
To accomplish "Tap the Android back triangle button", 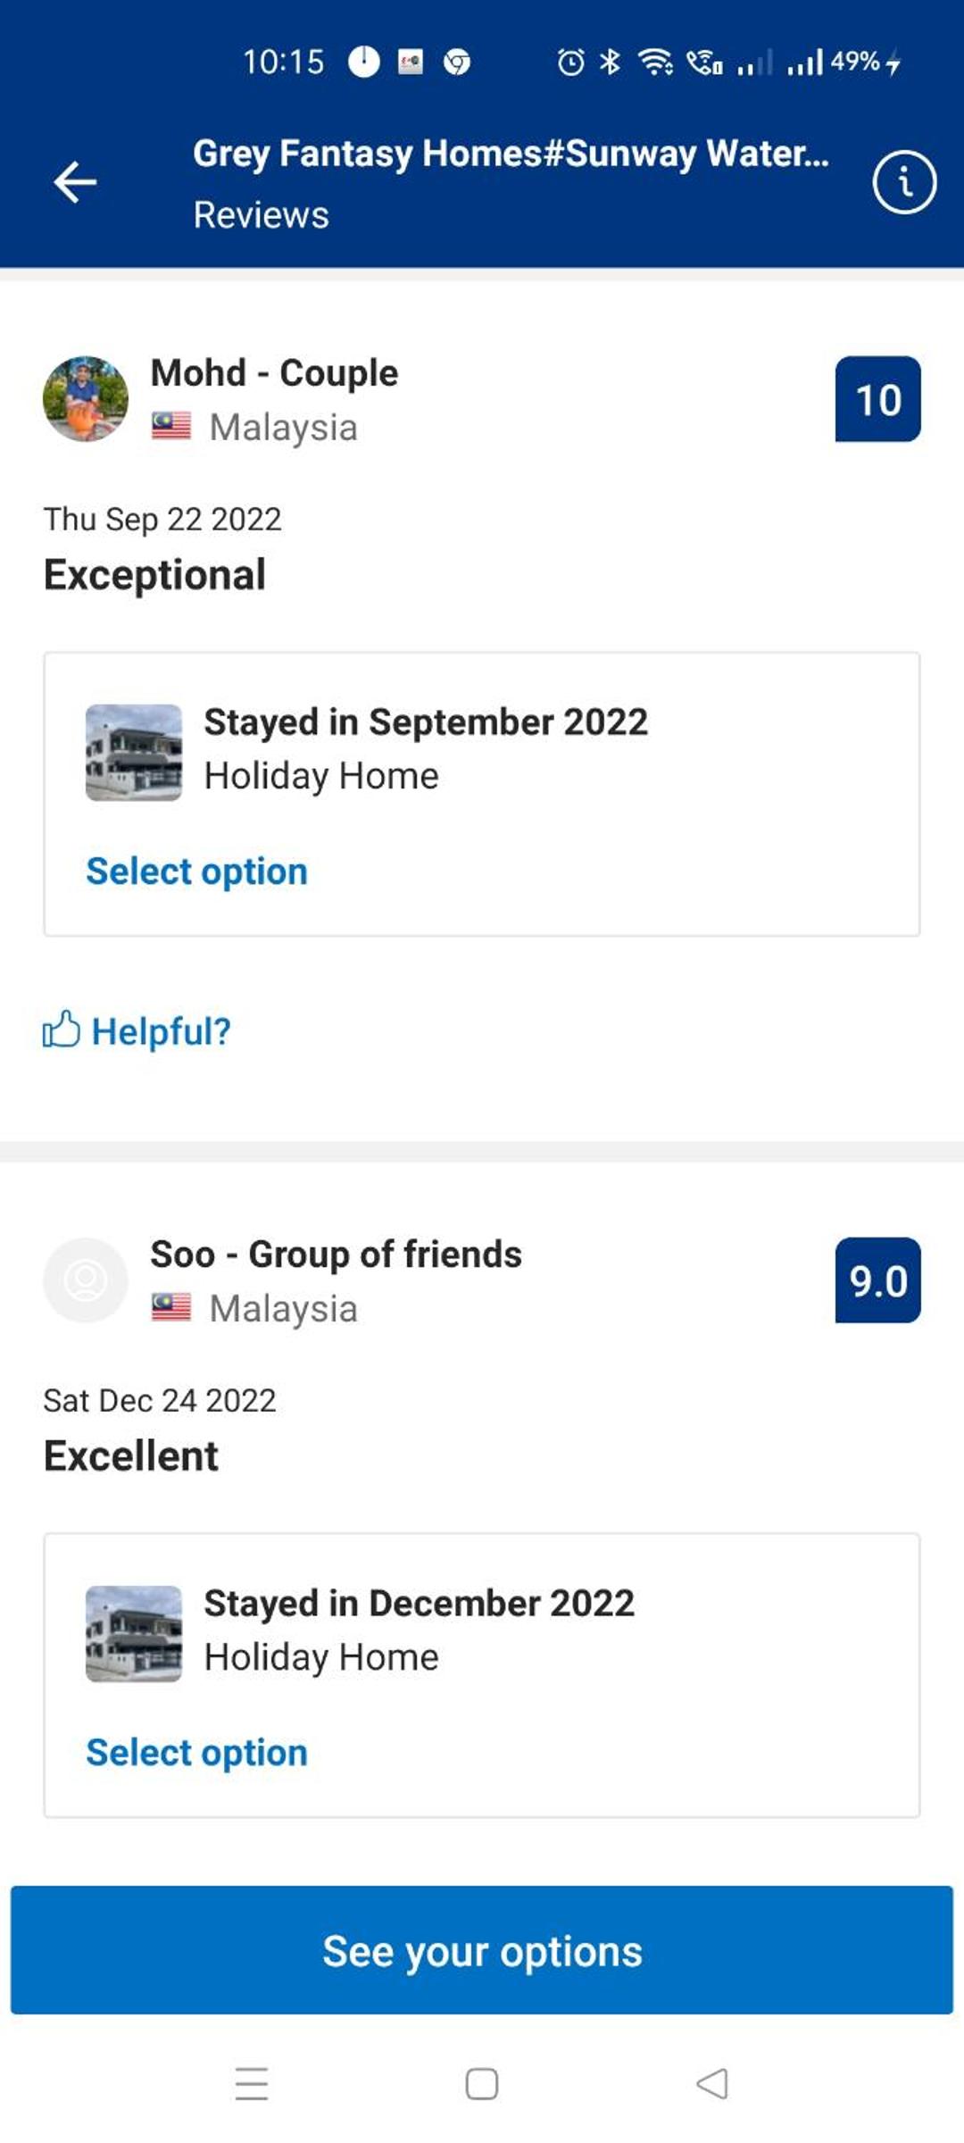I will click(712, 2083).
